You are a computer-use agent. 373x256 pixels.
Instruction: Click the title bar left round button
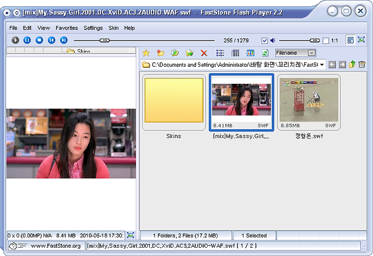coord(7,12)
